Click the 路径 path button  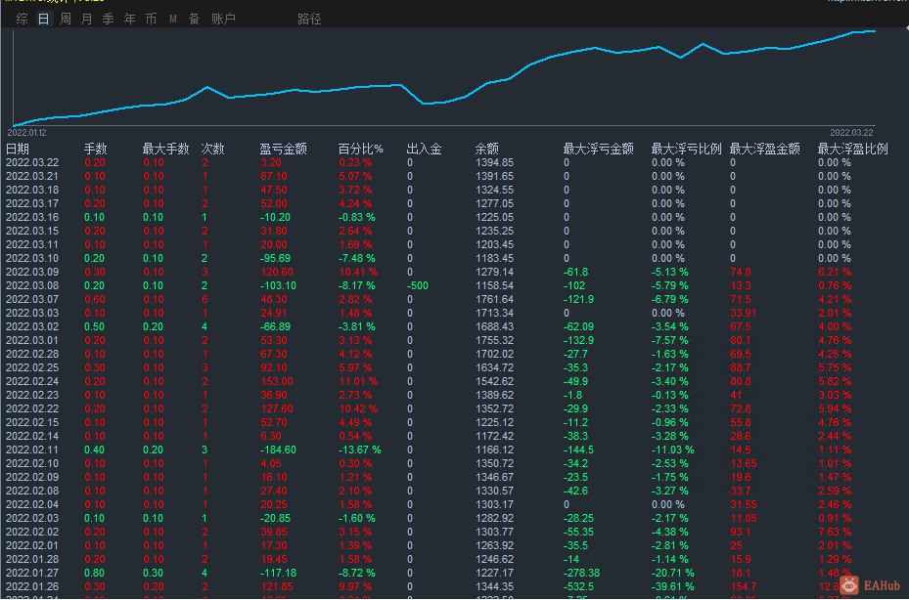pos(309,20)
